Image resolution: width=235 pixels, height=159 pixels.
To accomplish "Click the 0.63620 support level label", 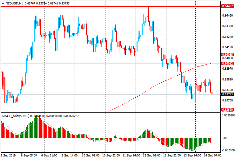I will [x=227, y=110].
